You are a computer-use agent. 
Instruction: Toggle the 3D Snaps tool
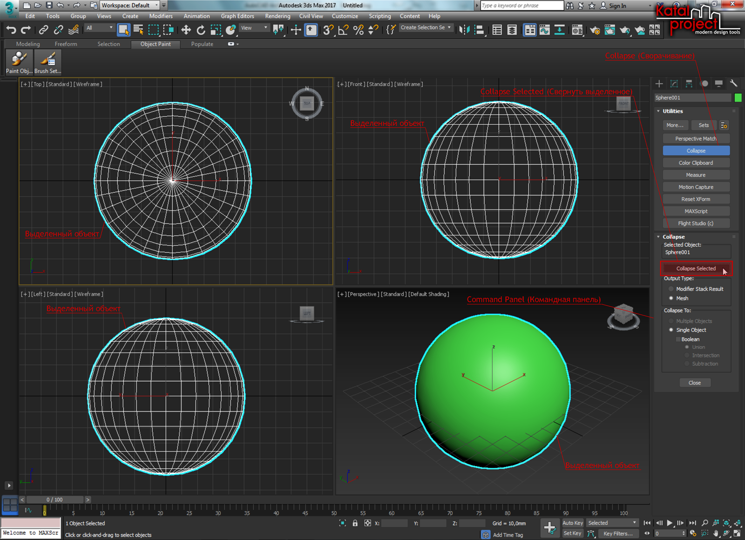(x=328, y=30)
